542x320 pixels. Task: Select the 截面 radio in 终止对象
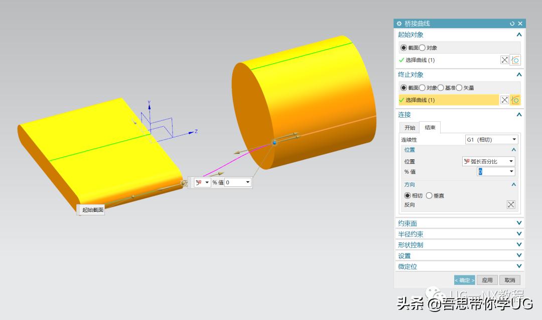pos(403,88)
